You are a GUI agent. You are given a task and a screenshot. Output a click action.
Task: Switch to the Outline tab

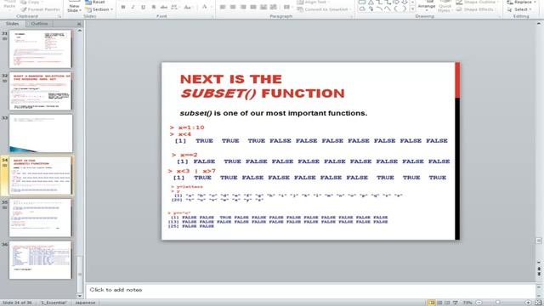tap(39, 24)
